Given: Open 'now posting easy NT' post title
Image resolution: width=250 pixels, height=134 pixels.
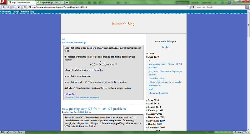Looking at the screenshot, I should point(94,109).
